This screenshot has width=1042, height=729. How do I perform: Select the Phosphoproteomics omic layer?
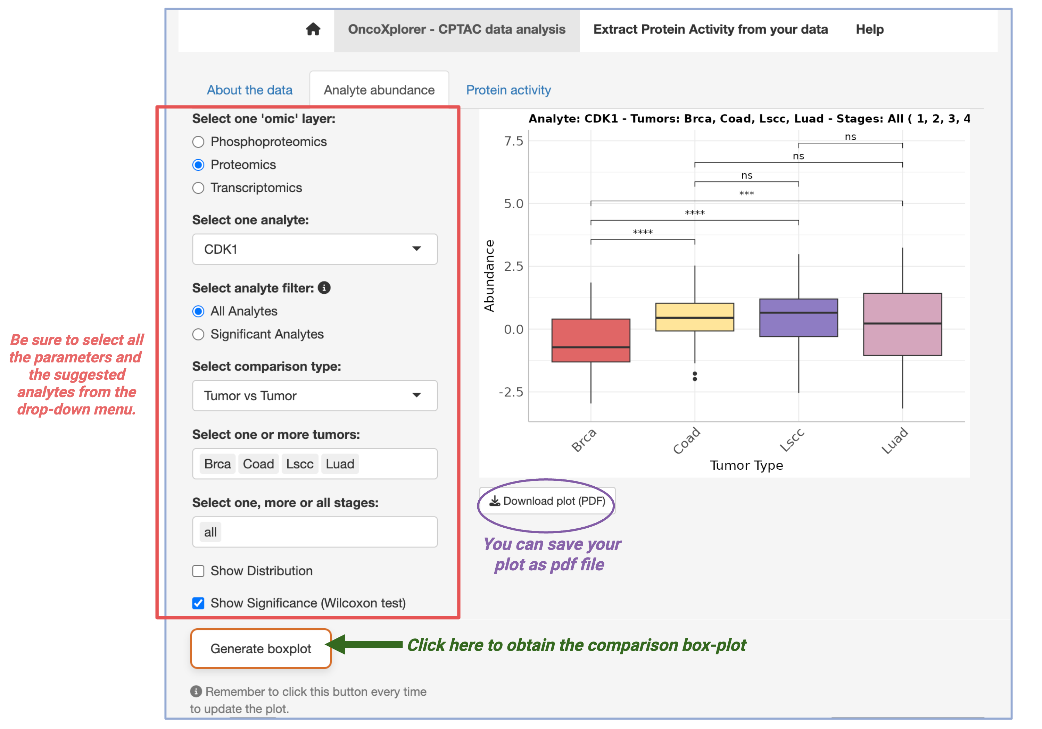(x=198, y=142)
